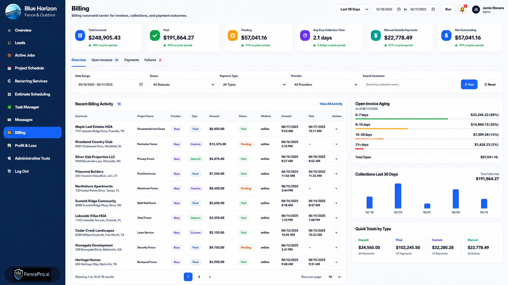This screenshot has height=285, width=508.
Task: Expand actions for Riverbend Country Club
Action: click(x=336, y=144)
